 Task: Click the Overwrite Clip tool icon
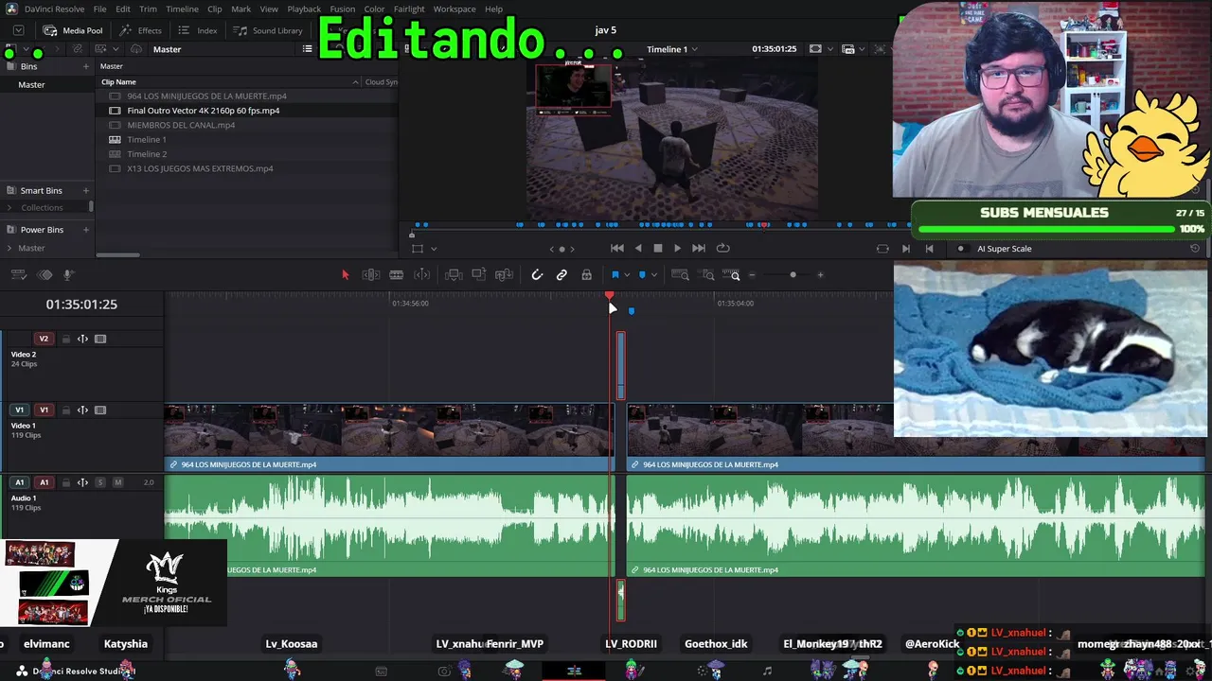coord(479,275)
